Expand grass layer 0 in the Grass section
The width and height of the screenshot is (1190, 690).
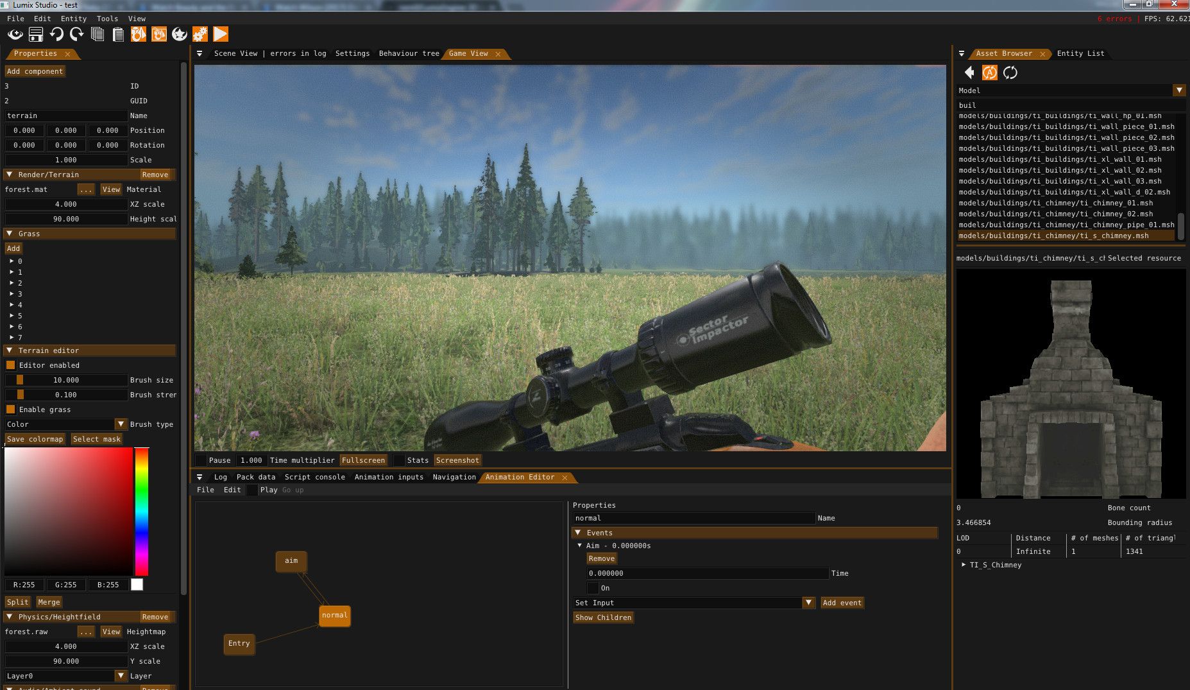pyautogui.click(x=13, y=261)
